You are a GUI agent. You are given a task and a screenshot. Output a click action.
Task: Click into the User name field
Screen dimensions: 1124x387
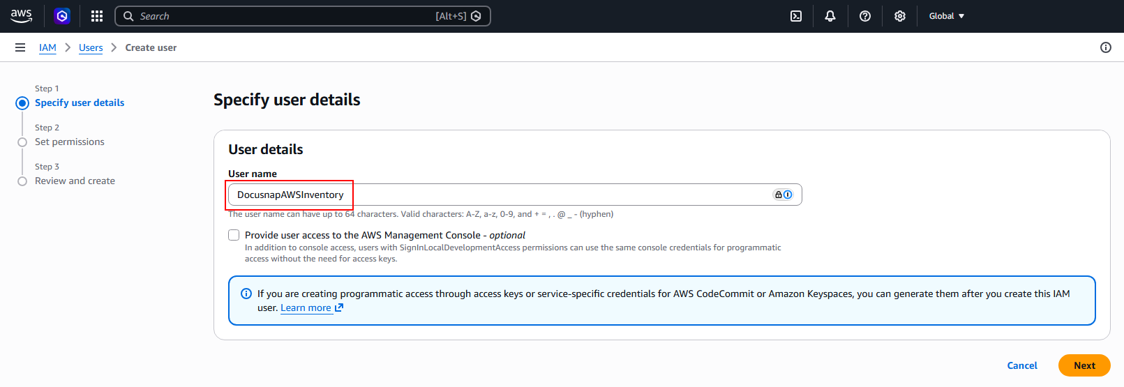515,195
